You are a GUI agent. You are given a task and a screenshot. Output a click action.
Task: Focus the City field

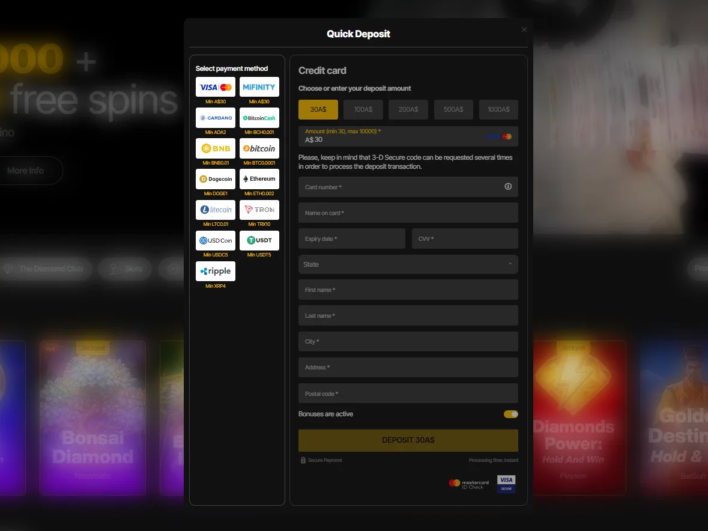(408, 341)
